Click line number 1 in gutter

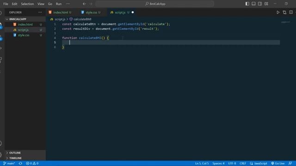coord(55,24)
